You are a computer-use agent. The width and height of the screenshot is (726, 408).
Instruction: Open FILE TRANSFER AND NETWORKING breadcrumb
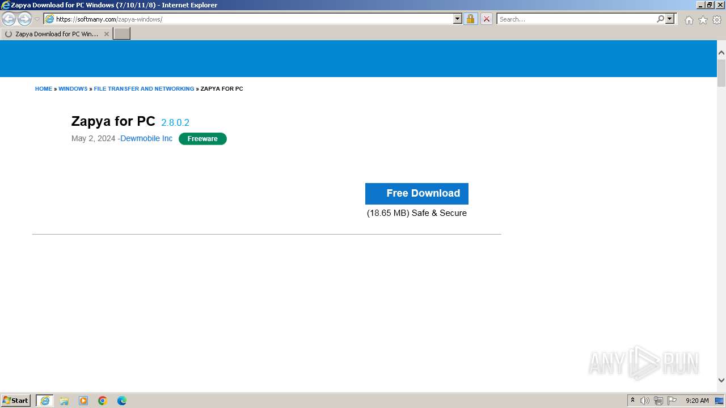point(144,89)
